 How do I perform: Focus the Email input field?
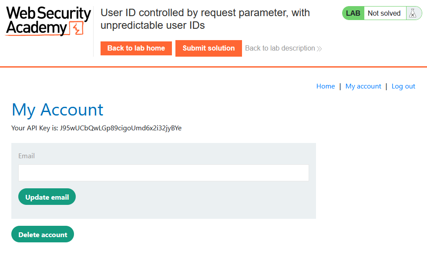tap(163, 173)
